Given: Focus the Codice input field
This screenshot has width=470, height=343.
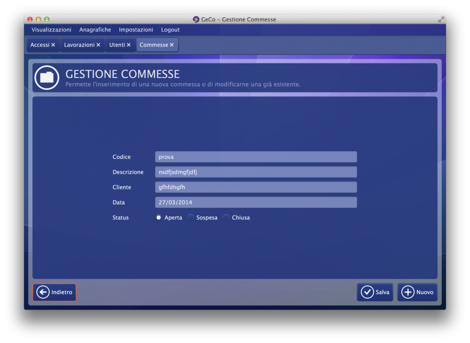Looking at the screenshot, I should [x=256, y=157].
